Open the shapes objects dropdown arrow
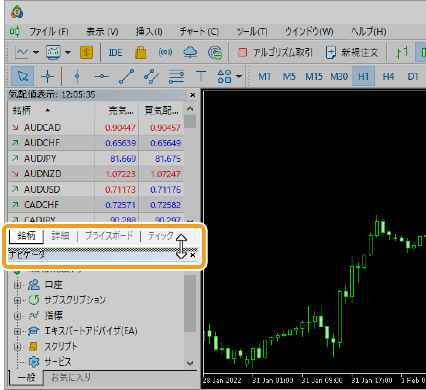426x390 pixels. coord(239,76)
